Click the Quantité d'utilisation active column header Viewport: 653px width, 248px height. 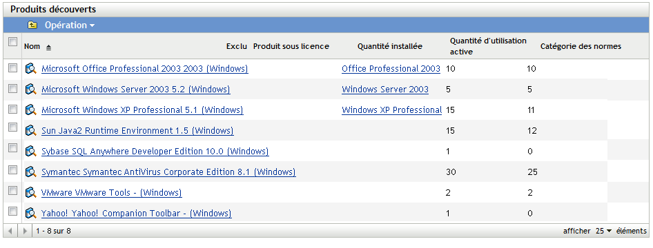488,46
